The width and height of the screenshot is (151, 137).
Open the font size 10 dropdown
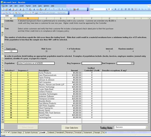(x=112, y=9)
